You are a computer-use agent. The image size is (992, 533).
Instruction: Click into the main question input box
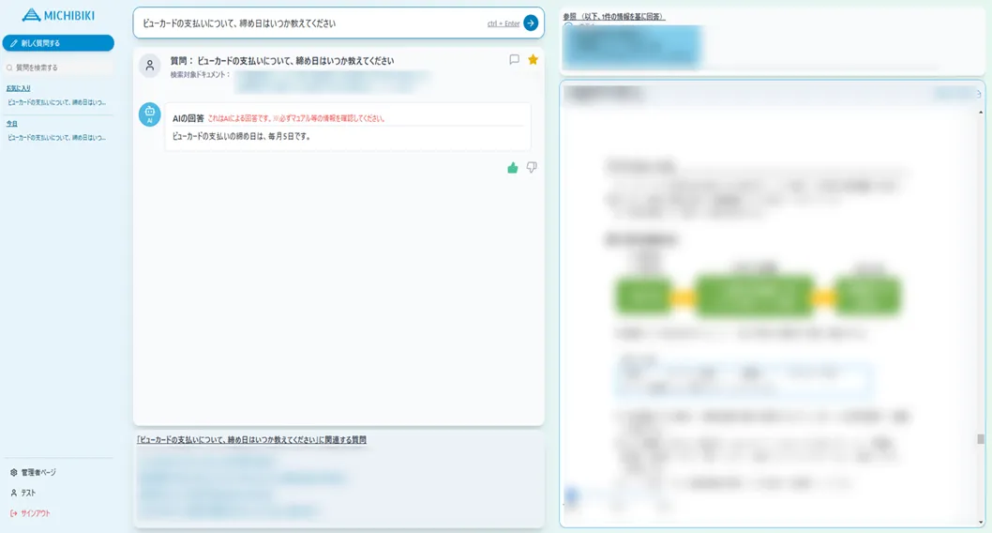[309, 23]
